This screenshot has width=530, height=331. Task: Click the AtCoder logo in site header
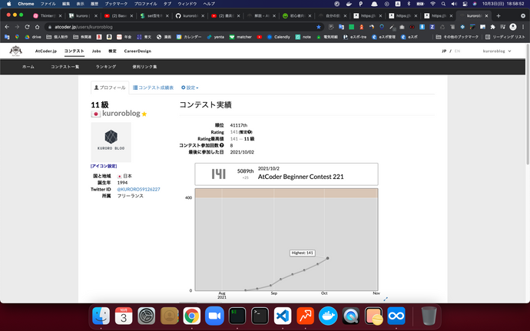[x=15, y=51]
